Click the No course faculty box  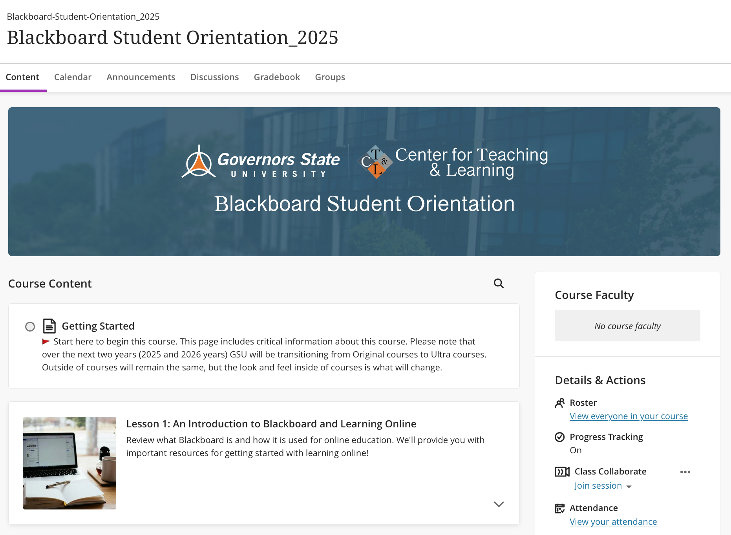(x=627, y=326)
